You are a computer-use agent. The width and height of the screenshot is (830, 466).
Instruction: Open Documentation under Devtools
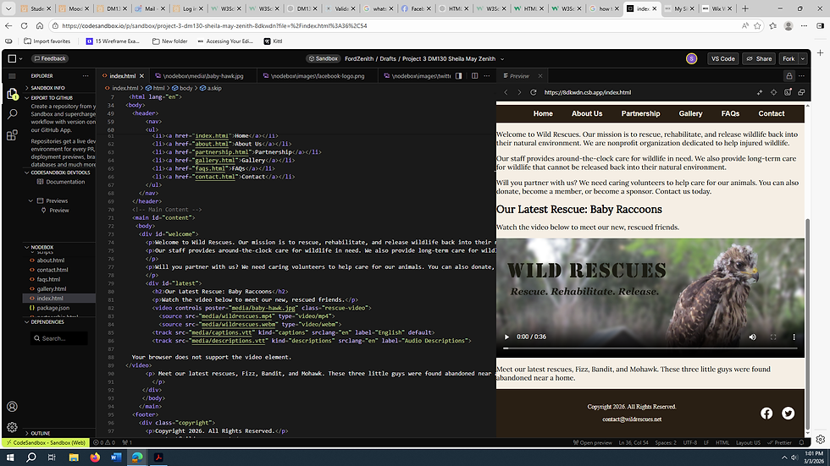(x=65, y=182)
